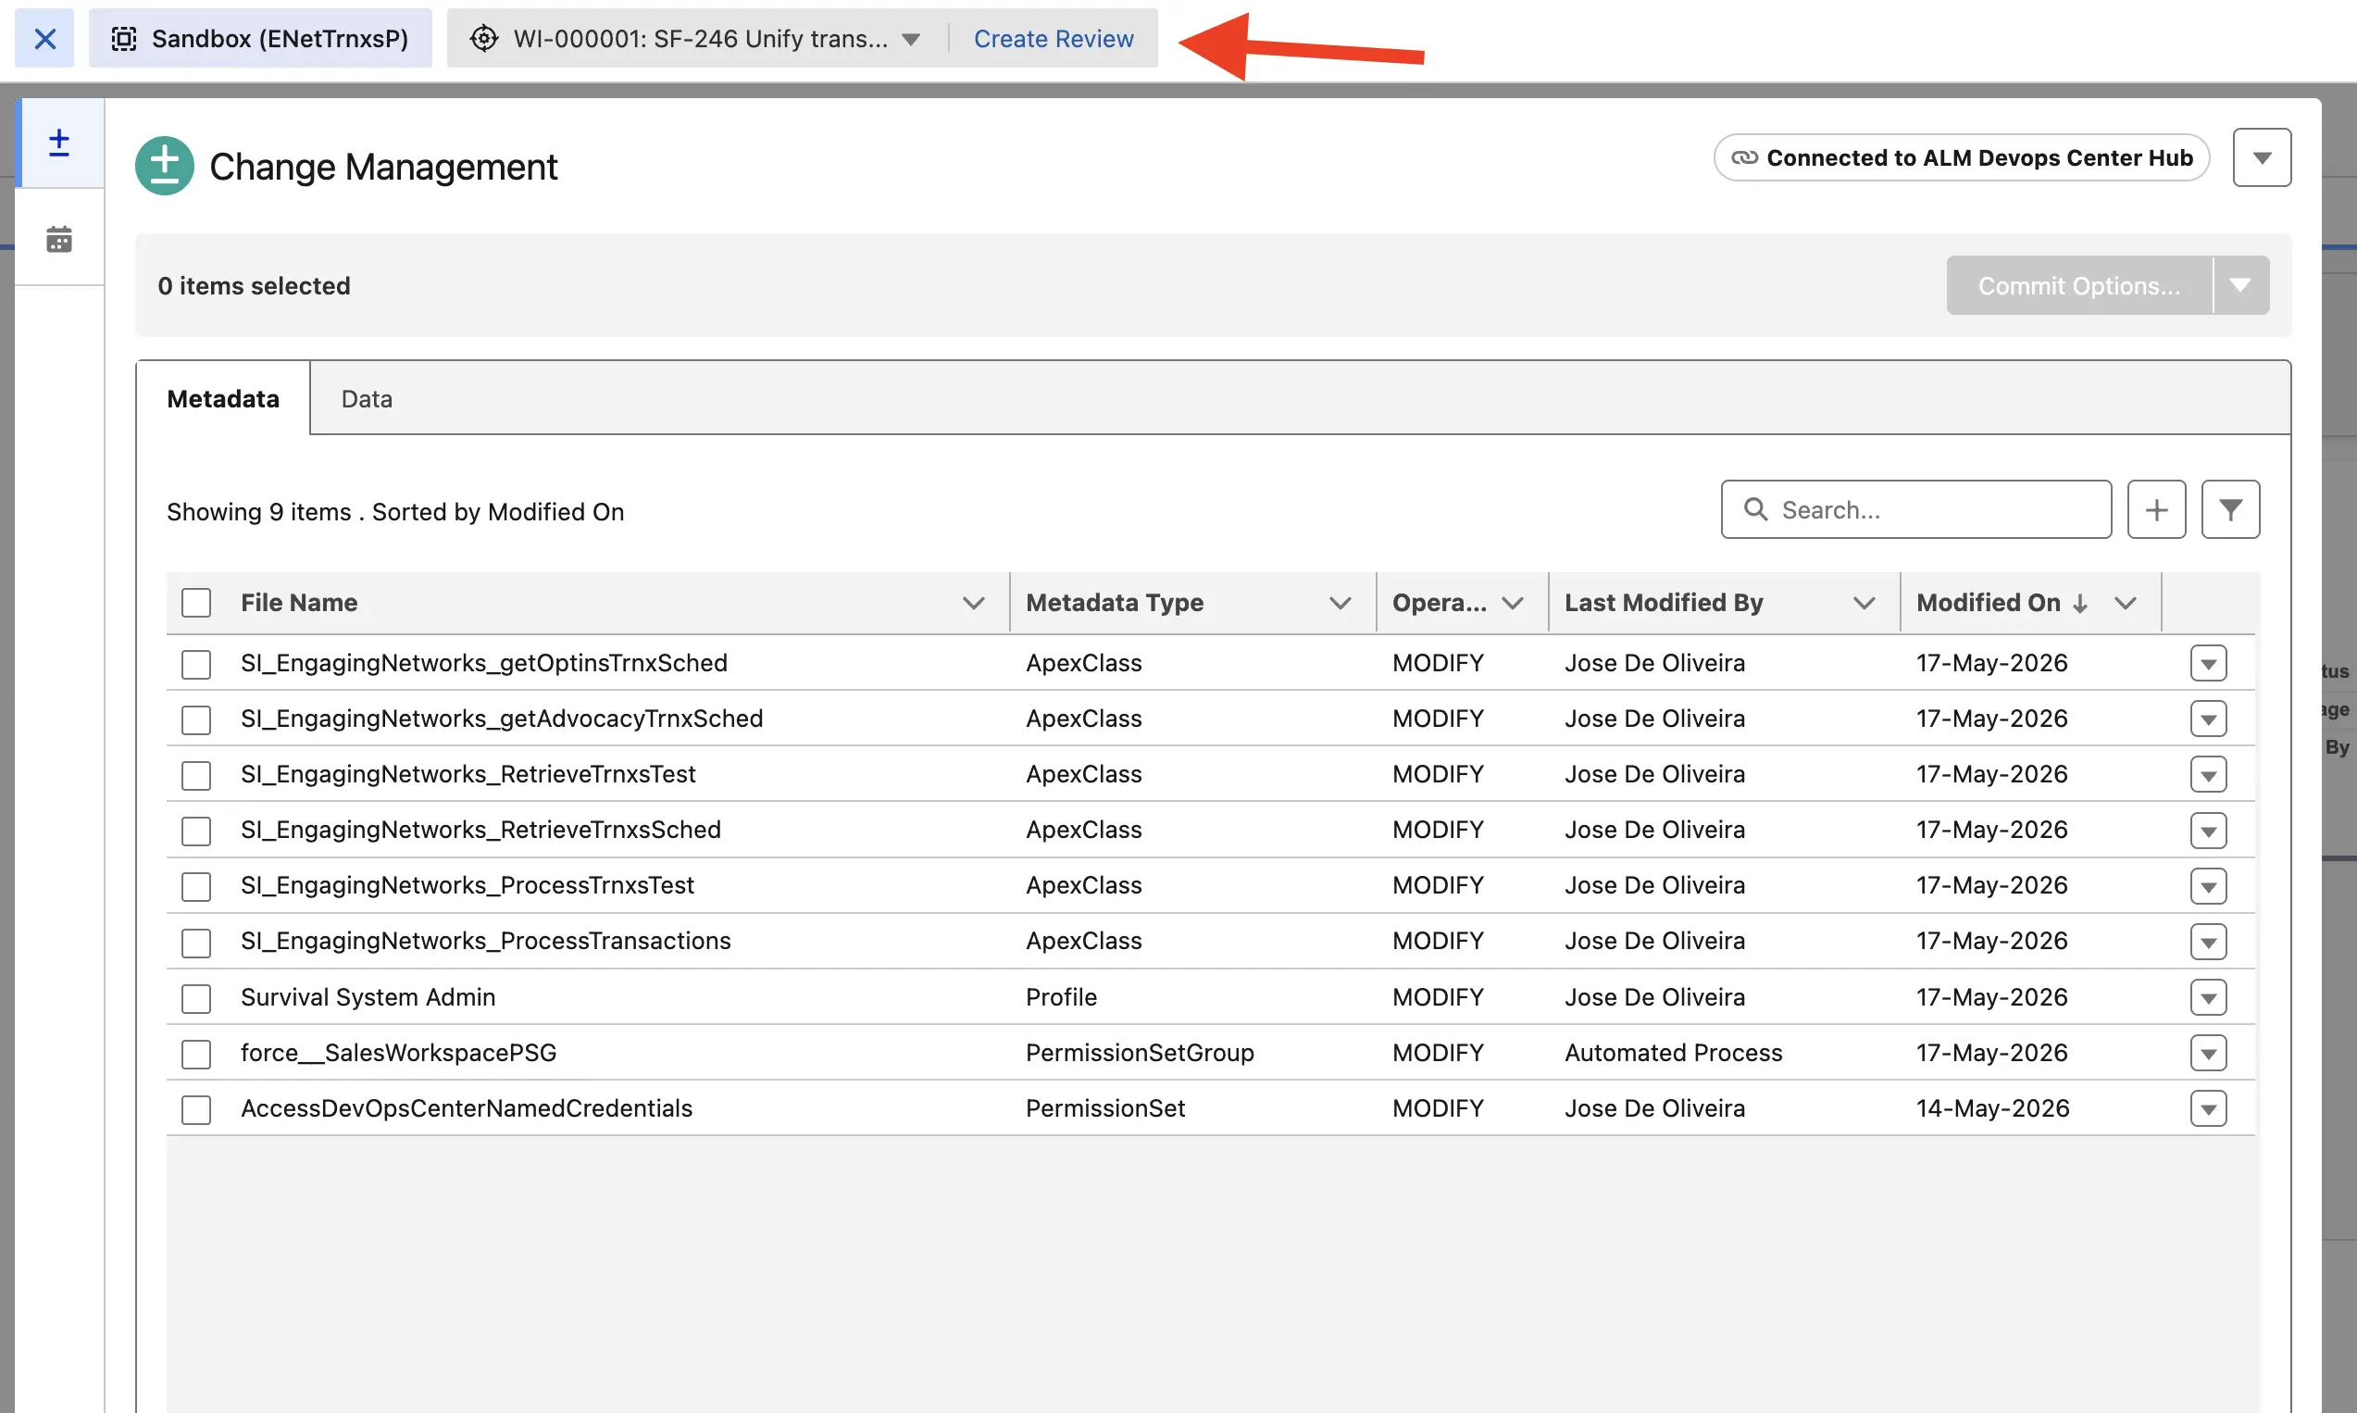Open Operation column menu chevron
Image resolution: width=2357 pixels, height=1413 pixels.
[1513, 603]
